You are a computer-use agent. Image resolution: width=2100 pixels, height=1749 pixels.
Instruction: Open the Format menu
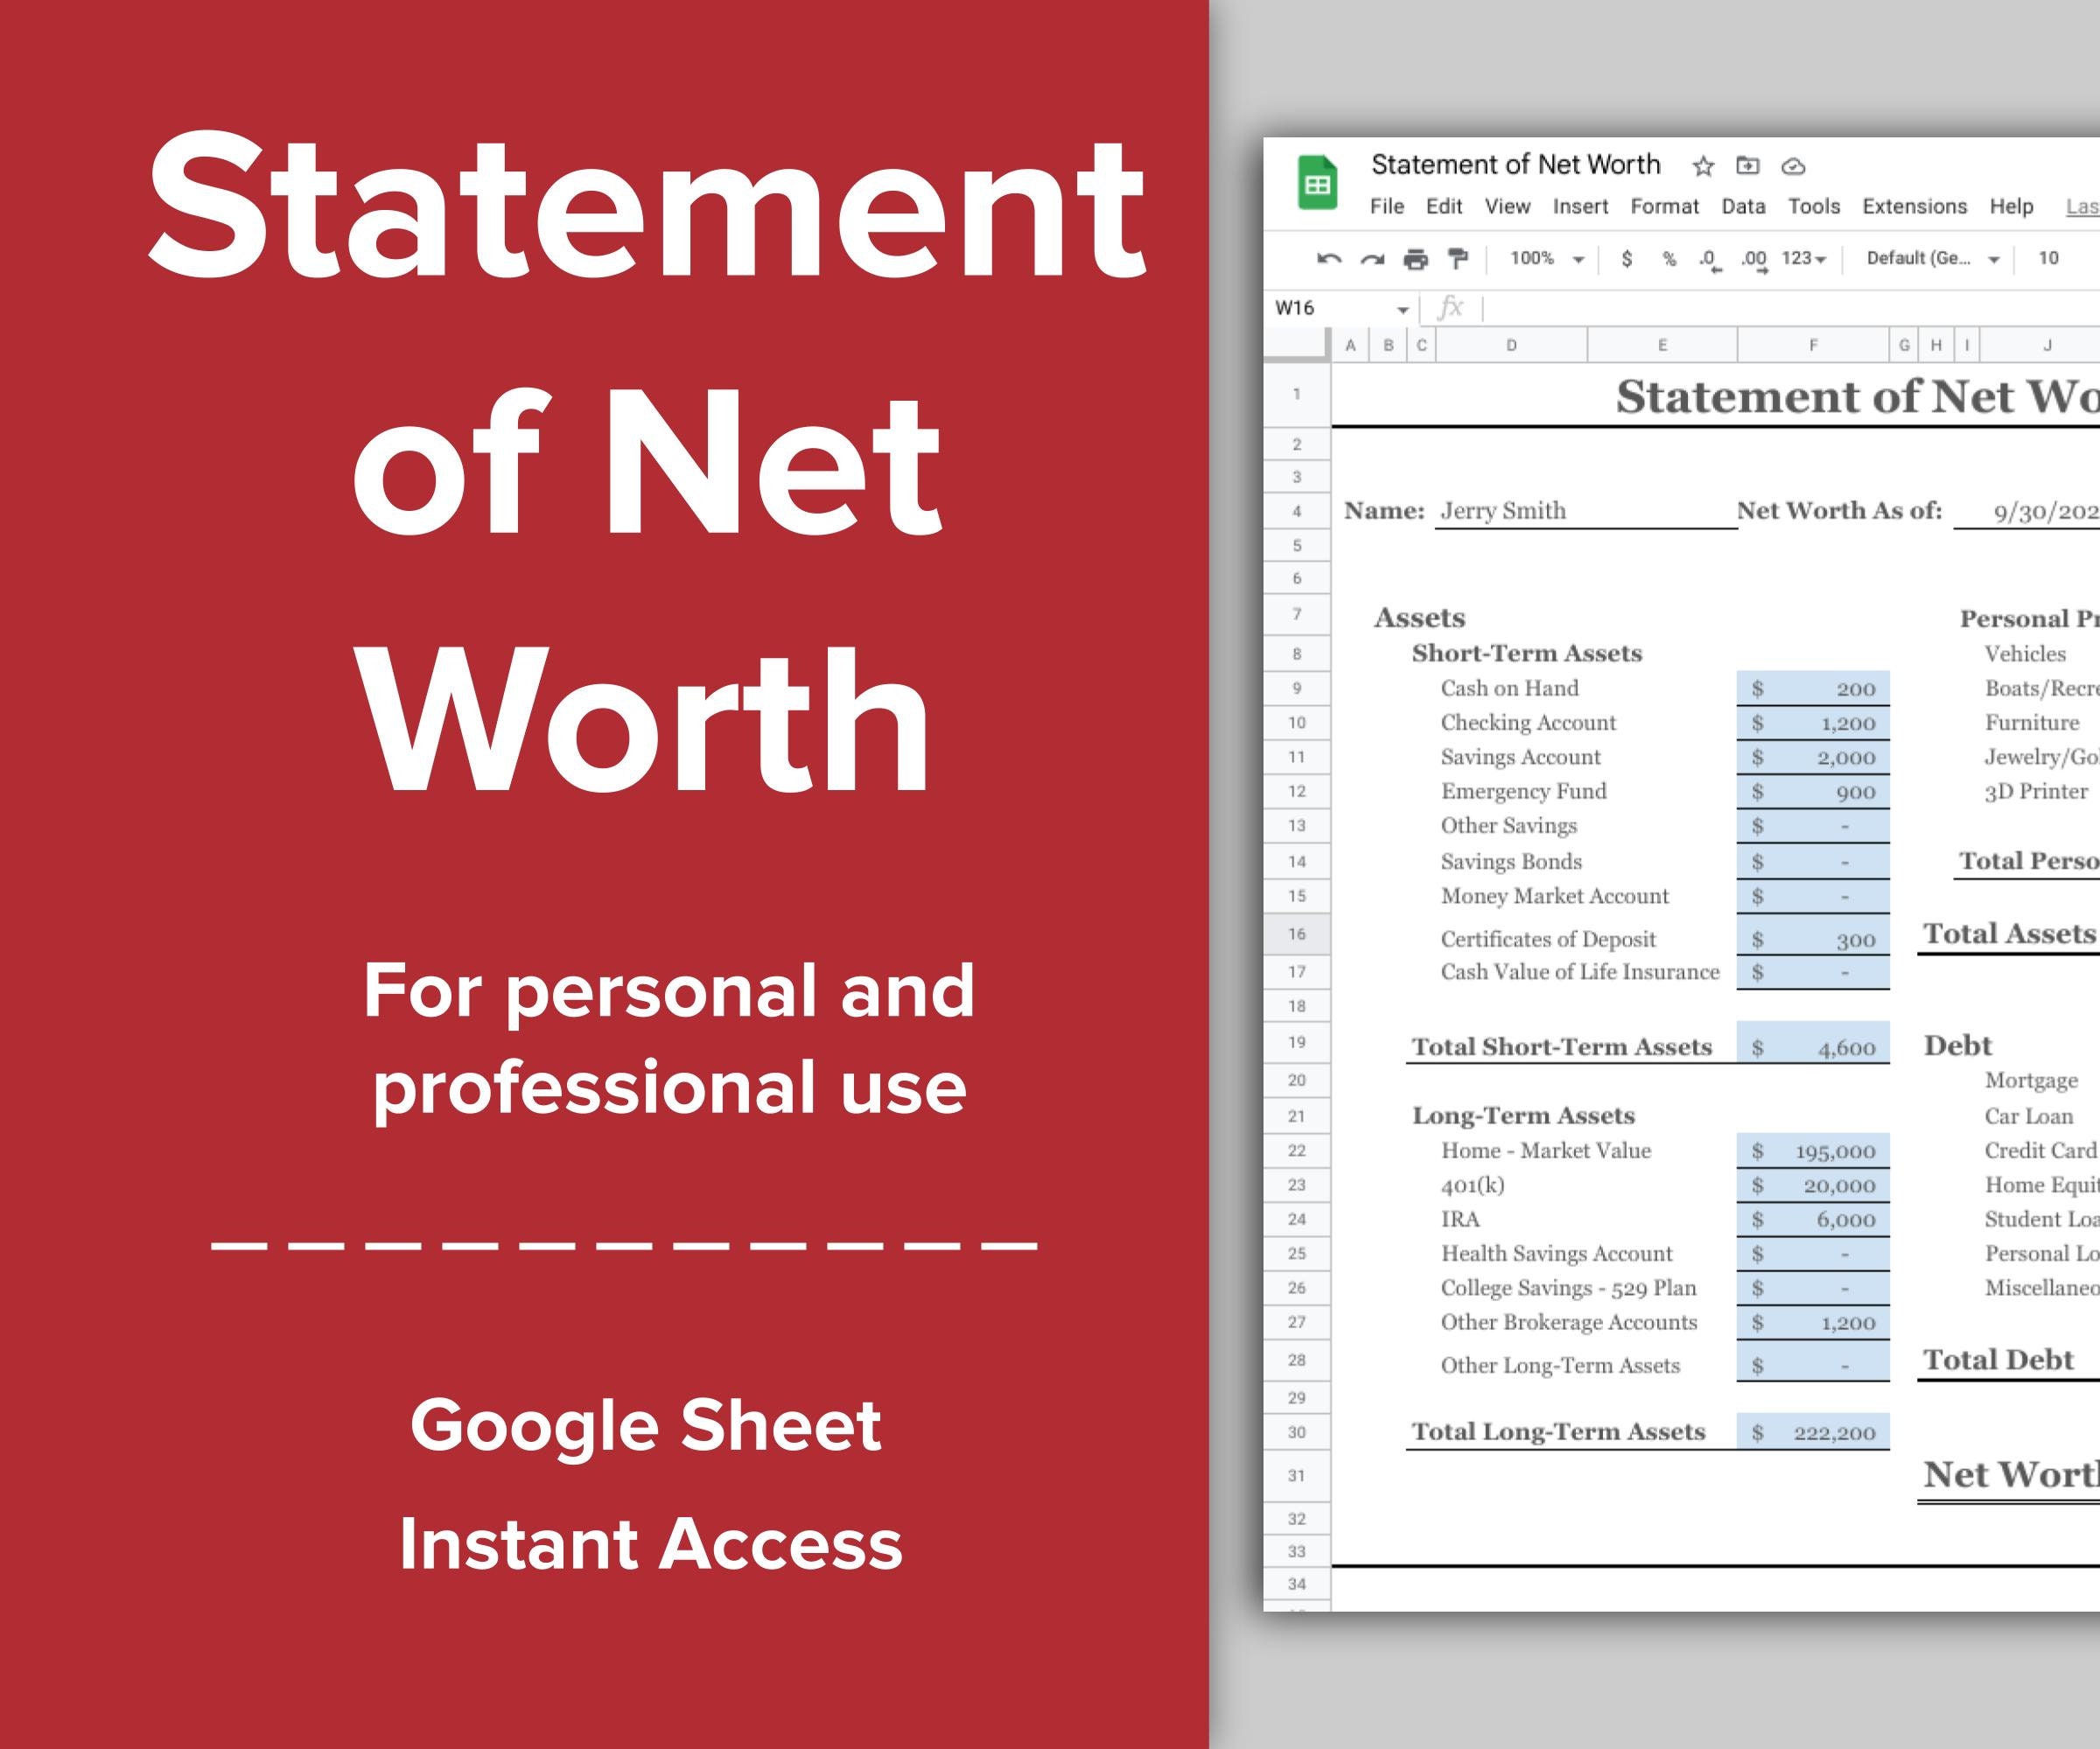click(x=1665, y=207)
